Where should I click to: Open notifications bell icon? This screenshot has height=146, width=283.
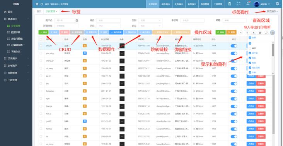pyautogui.click(x=248, y=3)
